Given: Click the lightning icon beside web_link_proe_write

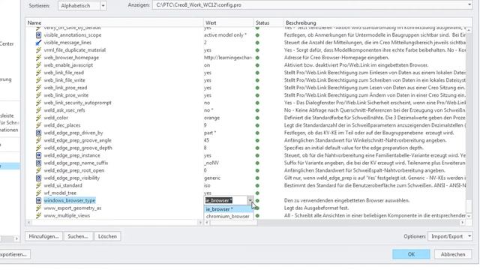Looking at the screenshot, I should click(x=38, y=95).
